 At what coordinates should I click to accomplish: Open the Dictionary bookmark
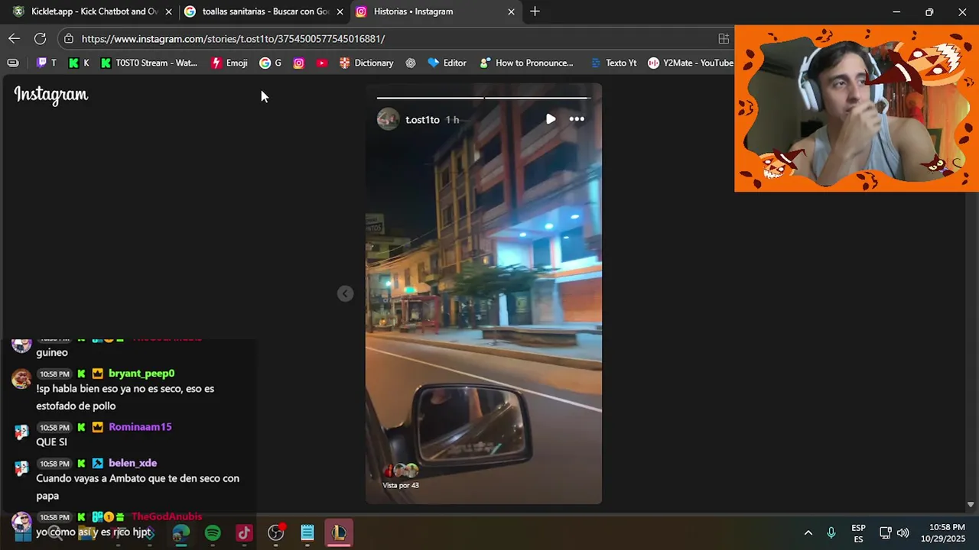click(x=366, y=63)
